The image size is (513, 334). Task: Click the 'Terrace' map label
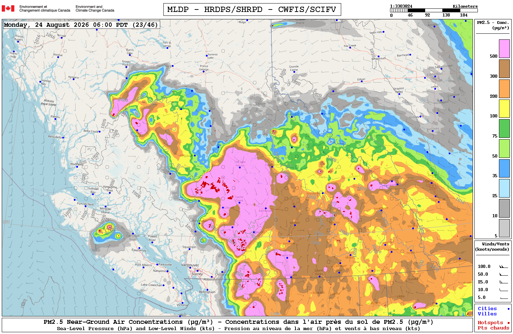[x=61, y=36]
